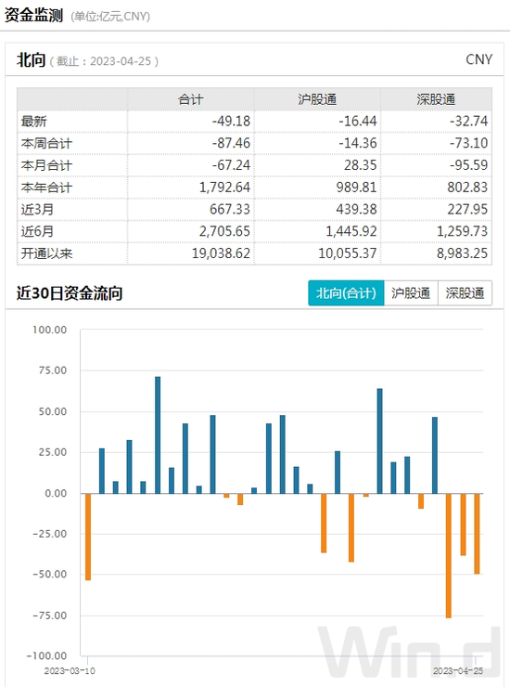
Task: Click the value -49.18
Action: 231,122
